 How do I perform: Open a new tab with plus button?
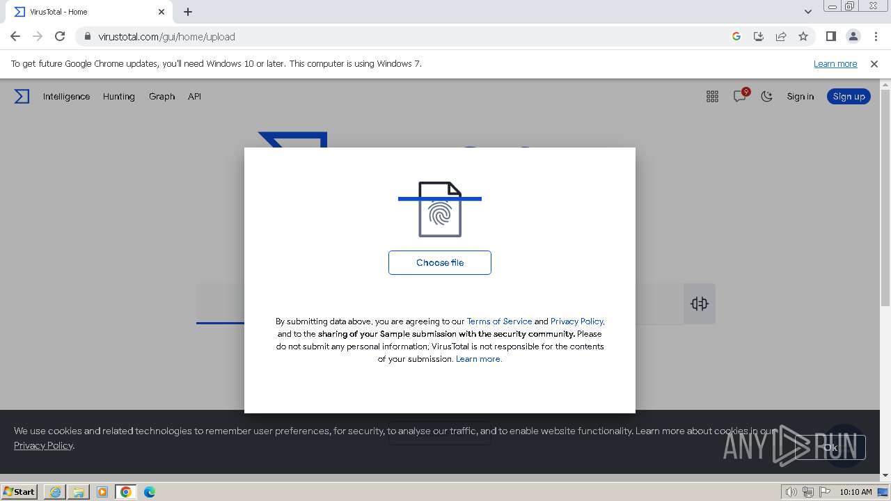point(188,12)
